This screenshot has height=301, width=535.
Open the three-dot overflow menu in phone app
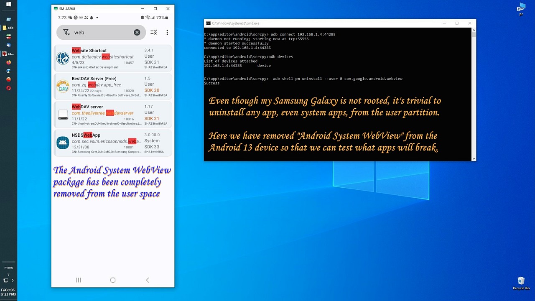coord(167,32)
